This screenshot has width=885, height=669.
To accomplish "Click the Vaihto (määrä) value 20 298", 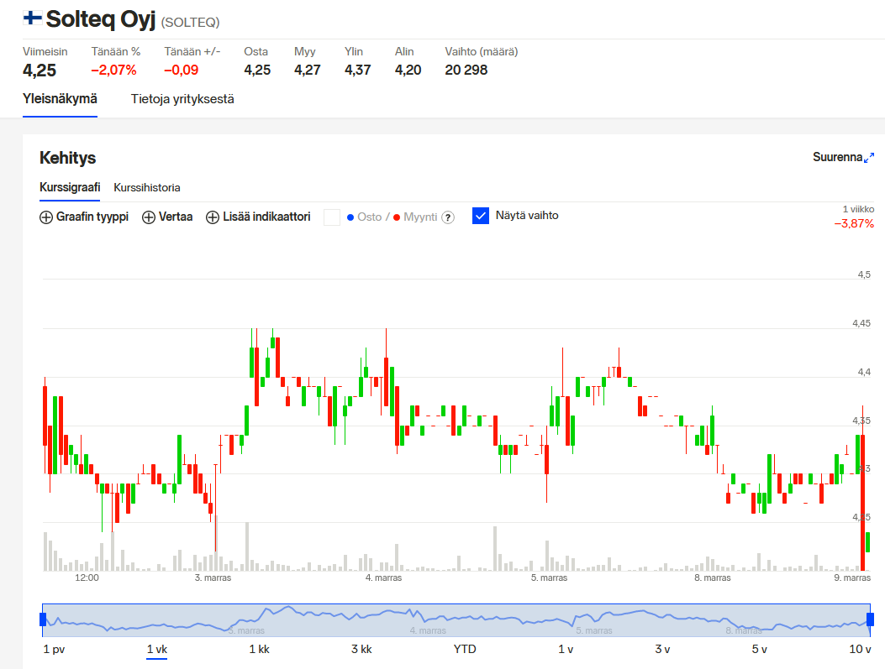I will tap(466, 70).
